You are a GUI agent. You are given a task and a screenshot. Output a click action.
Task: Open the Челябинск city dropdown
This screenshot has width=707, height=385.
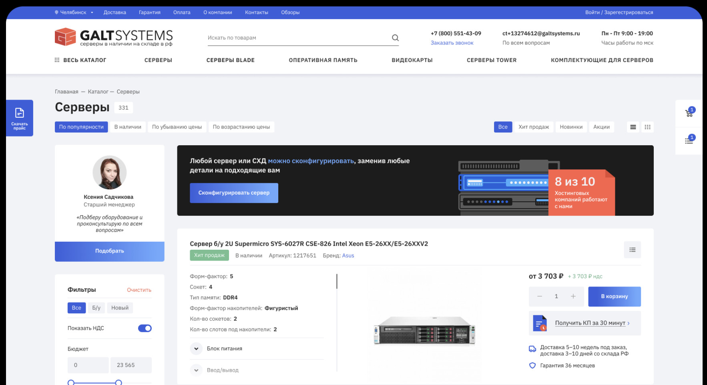74,12
